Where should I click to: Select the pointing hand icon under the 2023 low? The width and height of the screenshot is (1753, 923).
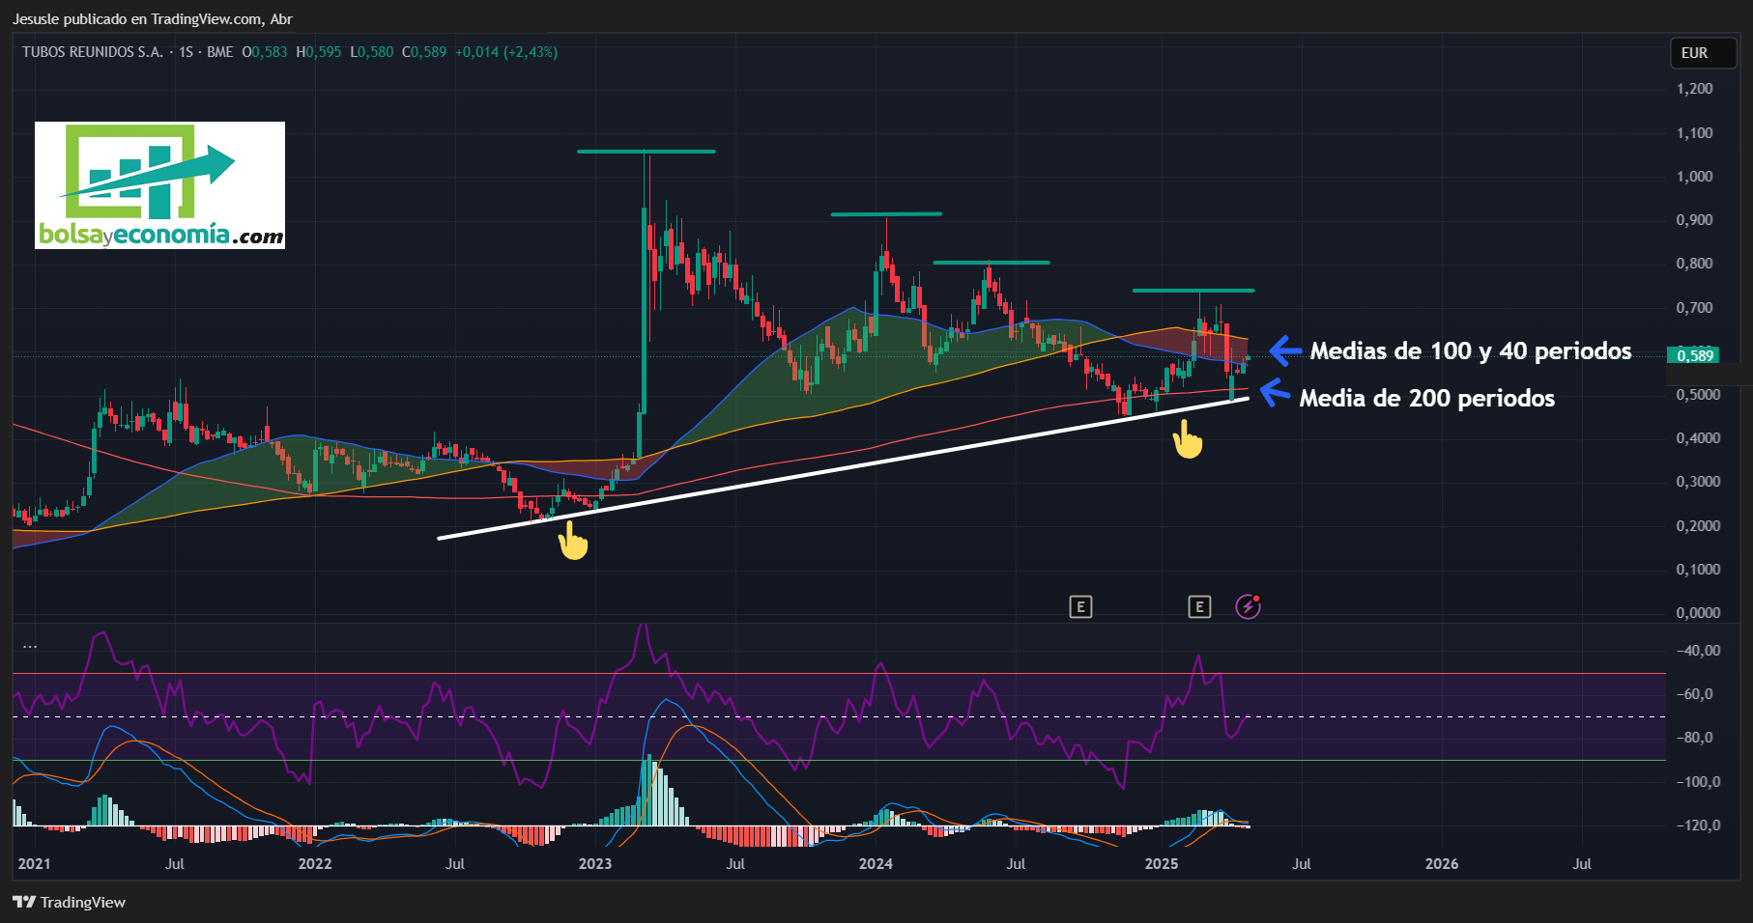572,541
